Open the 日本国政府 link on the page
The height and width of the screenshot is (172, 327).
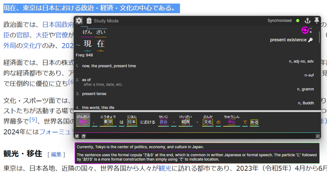[x=58, y=24]
